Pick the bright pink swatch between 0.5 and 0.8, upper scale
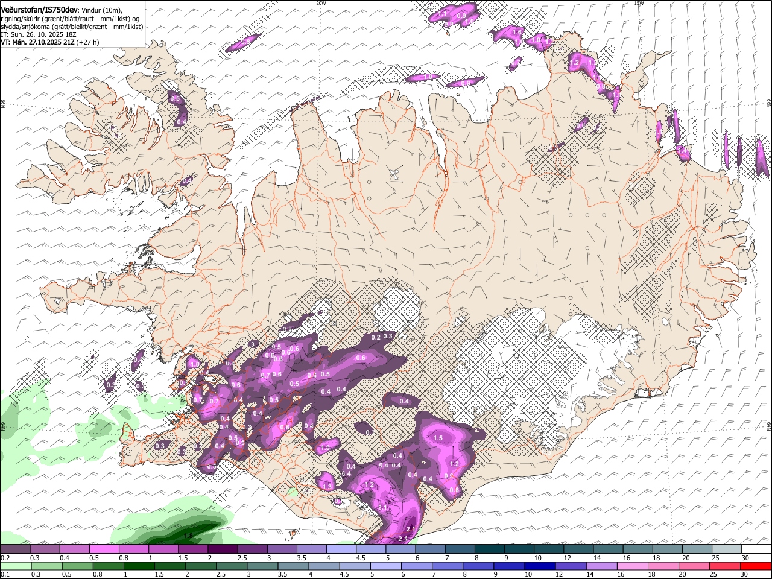The width and height of the screenshot is (772, 579). click(x=104, y=549)
